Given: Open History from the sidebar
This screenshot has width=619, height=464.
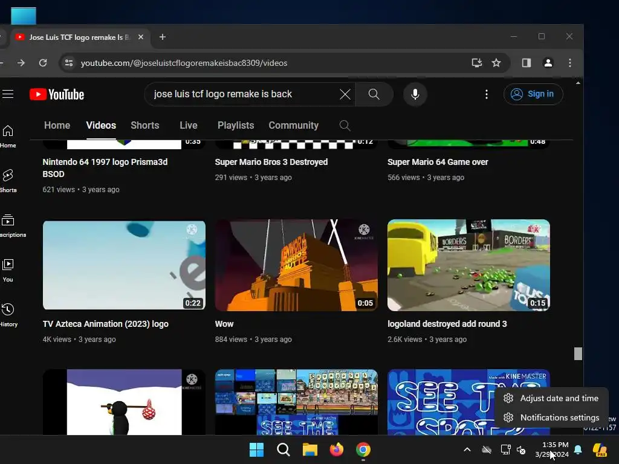Looking at the screenshot, I should click(8, 315).
